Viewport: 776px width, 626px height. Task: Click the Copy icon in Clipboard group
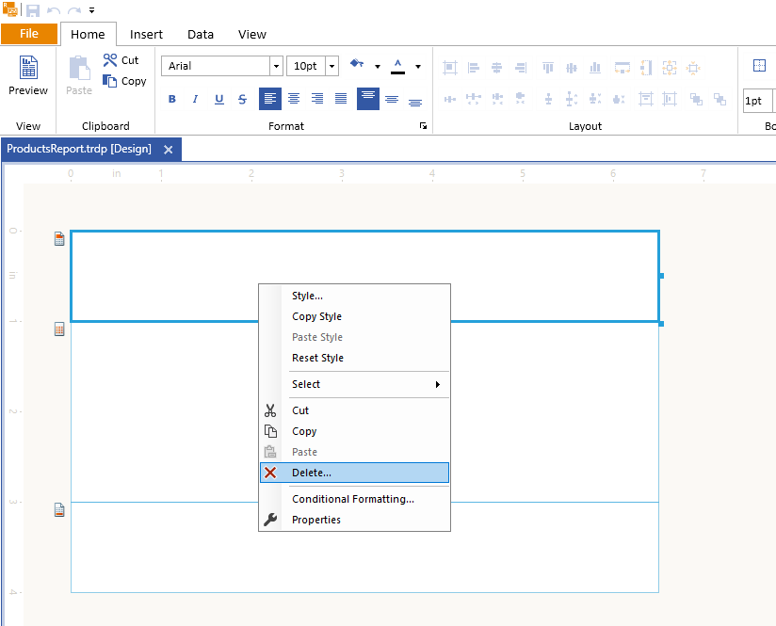109,81
